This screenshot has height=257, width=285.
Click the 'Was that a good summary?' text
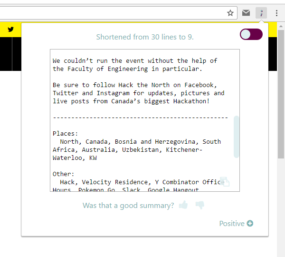(x=128, y=206)
